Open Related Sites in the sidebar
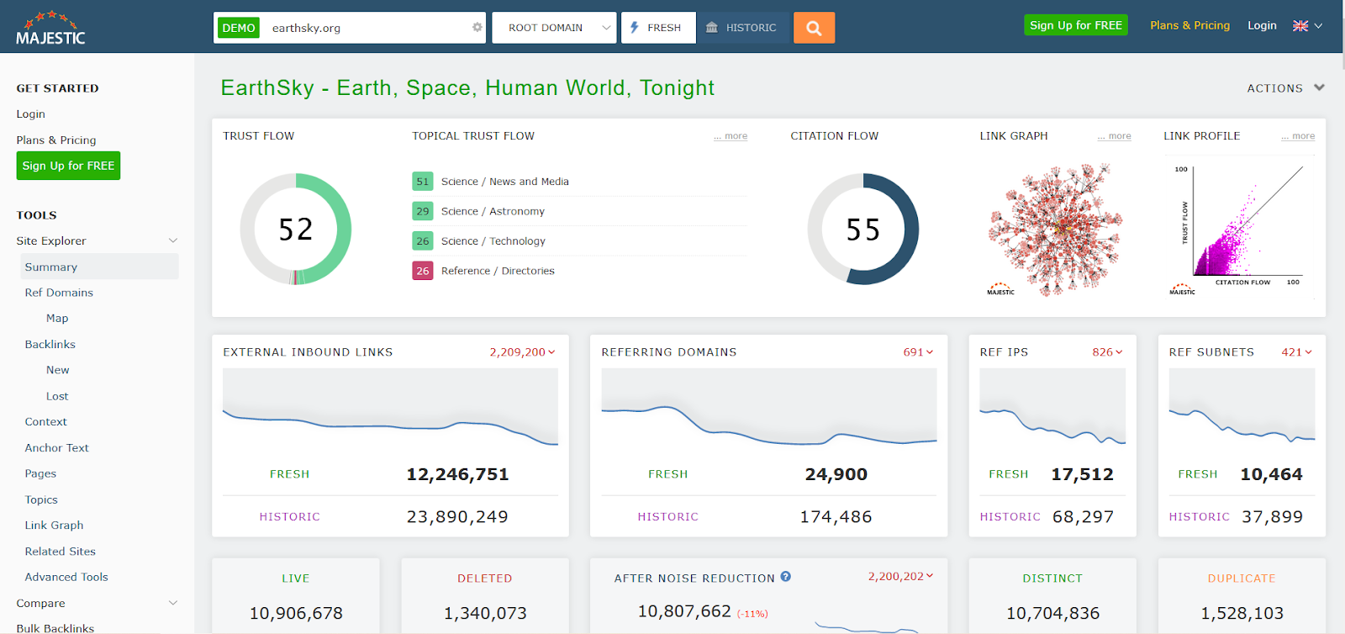This screenshot has height=634, width=1345. click(60, 552)
